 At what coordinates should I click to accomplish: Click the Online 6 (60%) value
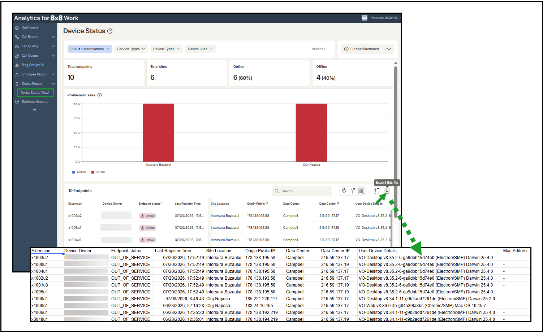pyautogui.click(x=243, y=78)
